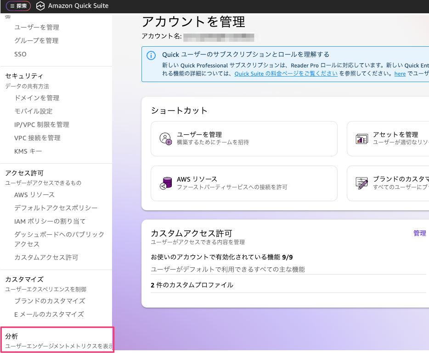Open KMS キー settings

pyautogui.click(x=28, y=151)
